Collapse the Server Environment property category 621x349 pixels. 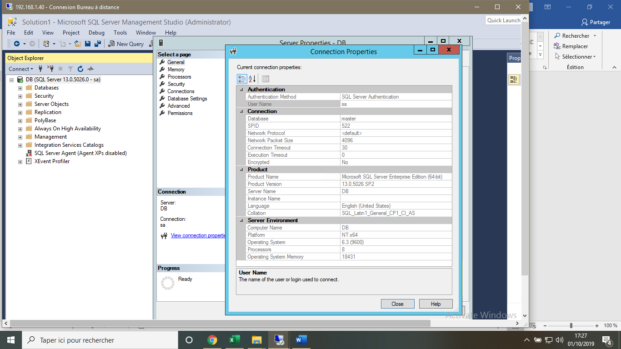point(240,220)
